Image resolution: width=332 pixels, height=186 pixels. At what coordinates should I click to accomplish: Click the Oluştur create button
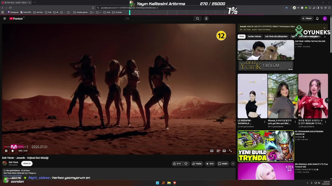307,19
